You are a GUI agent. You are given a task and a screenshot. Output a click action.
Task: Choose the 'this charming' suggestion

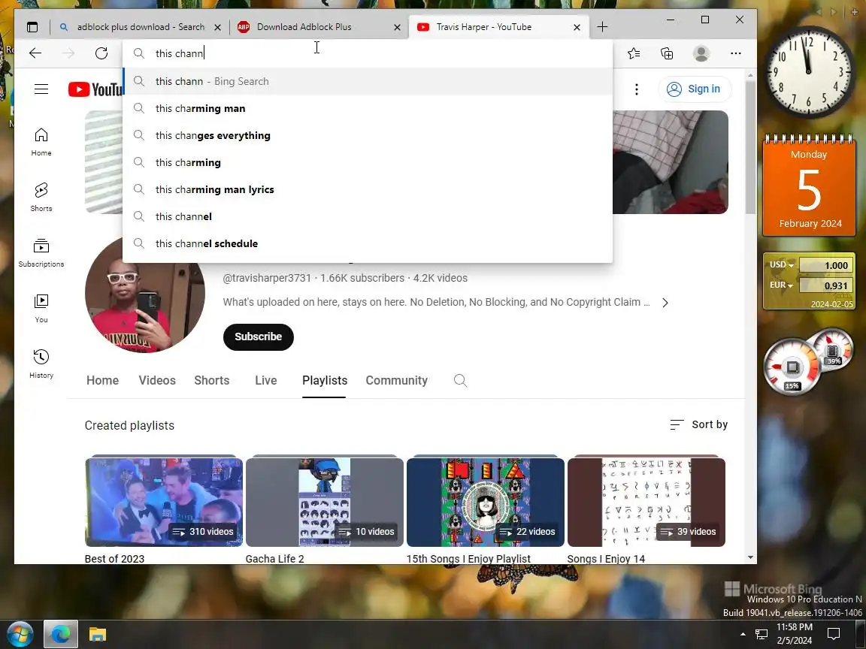click(x=368, y=162)
